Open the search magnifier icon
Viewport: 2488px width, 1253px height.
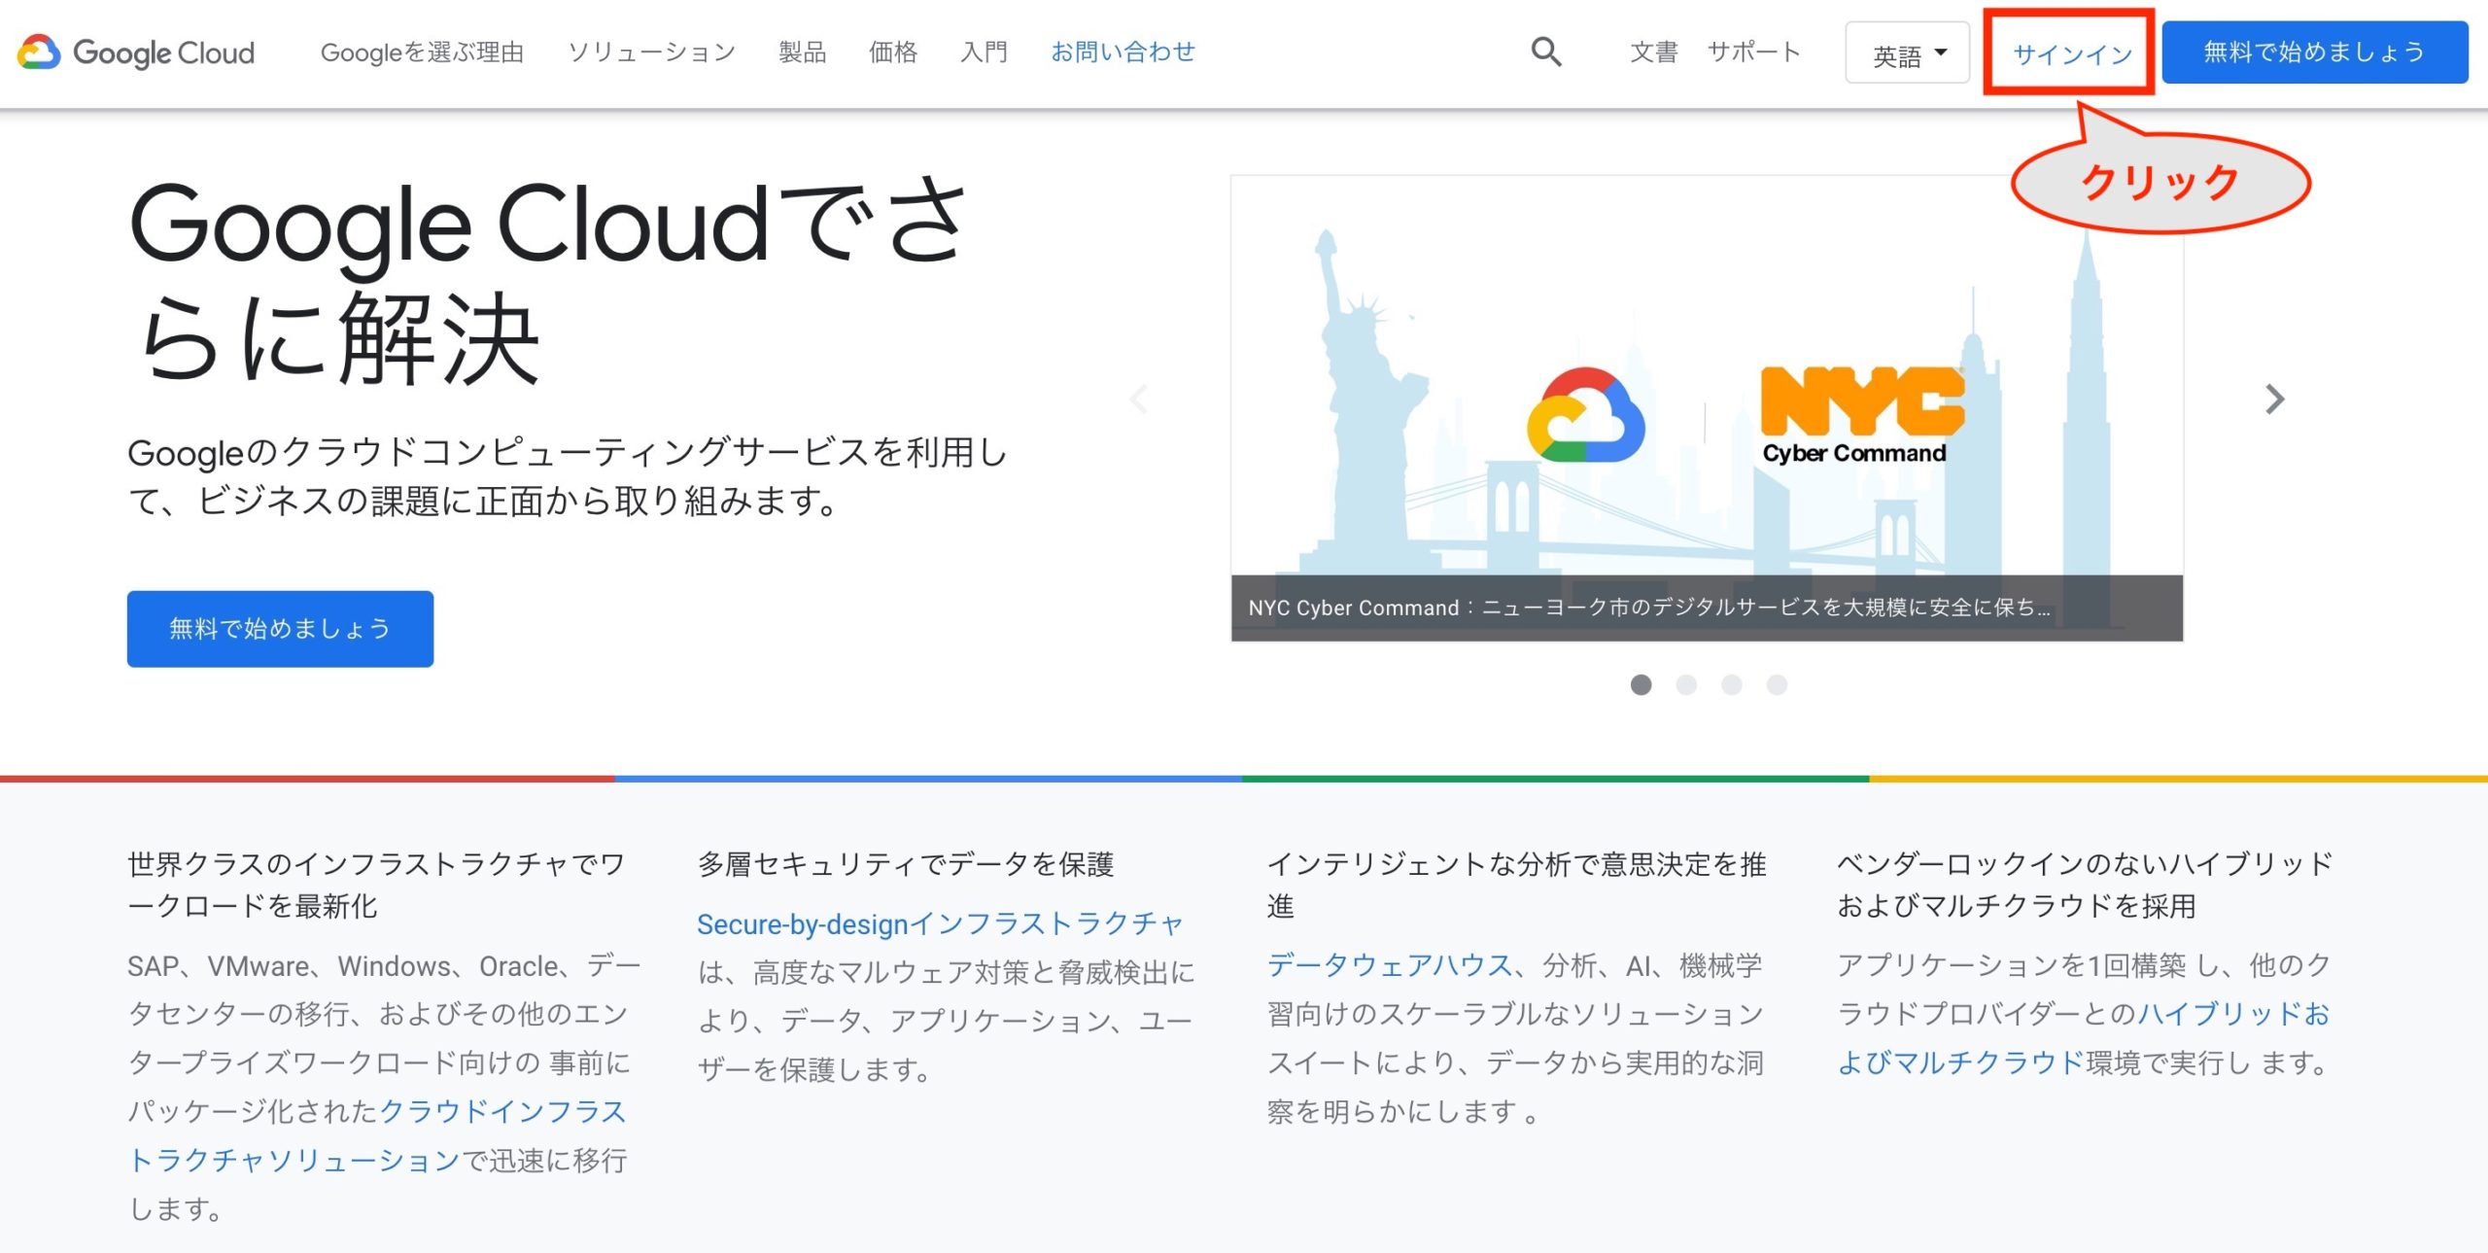point(1546,52)
